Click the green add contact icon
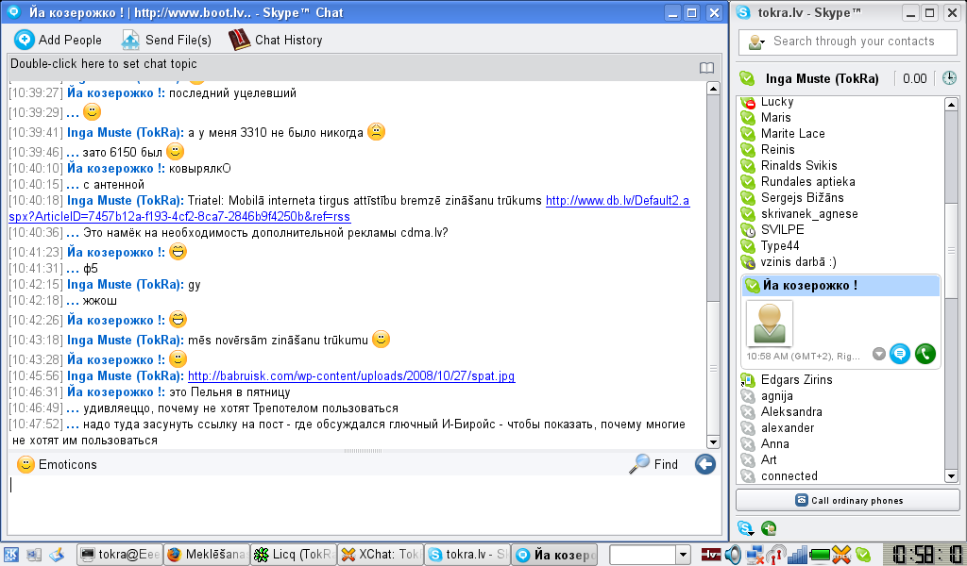The width and height of the screenshot is (967, 566). click(x=769, y=528)
